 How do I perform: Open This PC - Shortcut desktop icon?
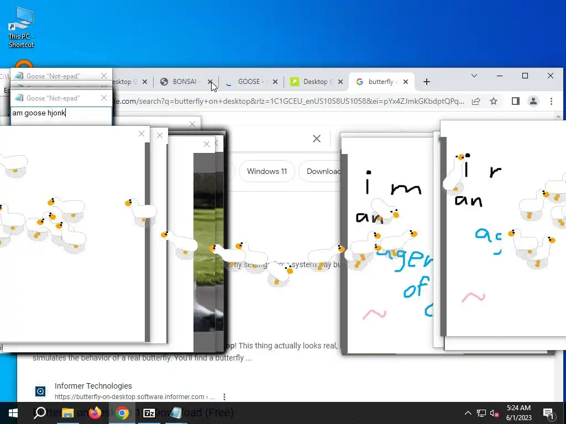[x=21, y=28]
